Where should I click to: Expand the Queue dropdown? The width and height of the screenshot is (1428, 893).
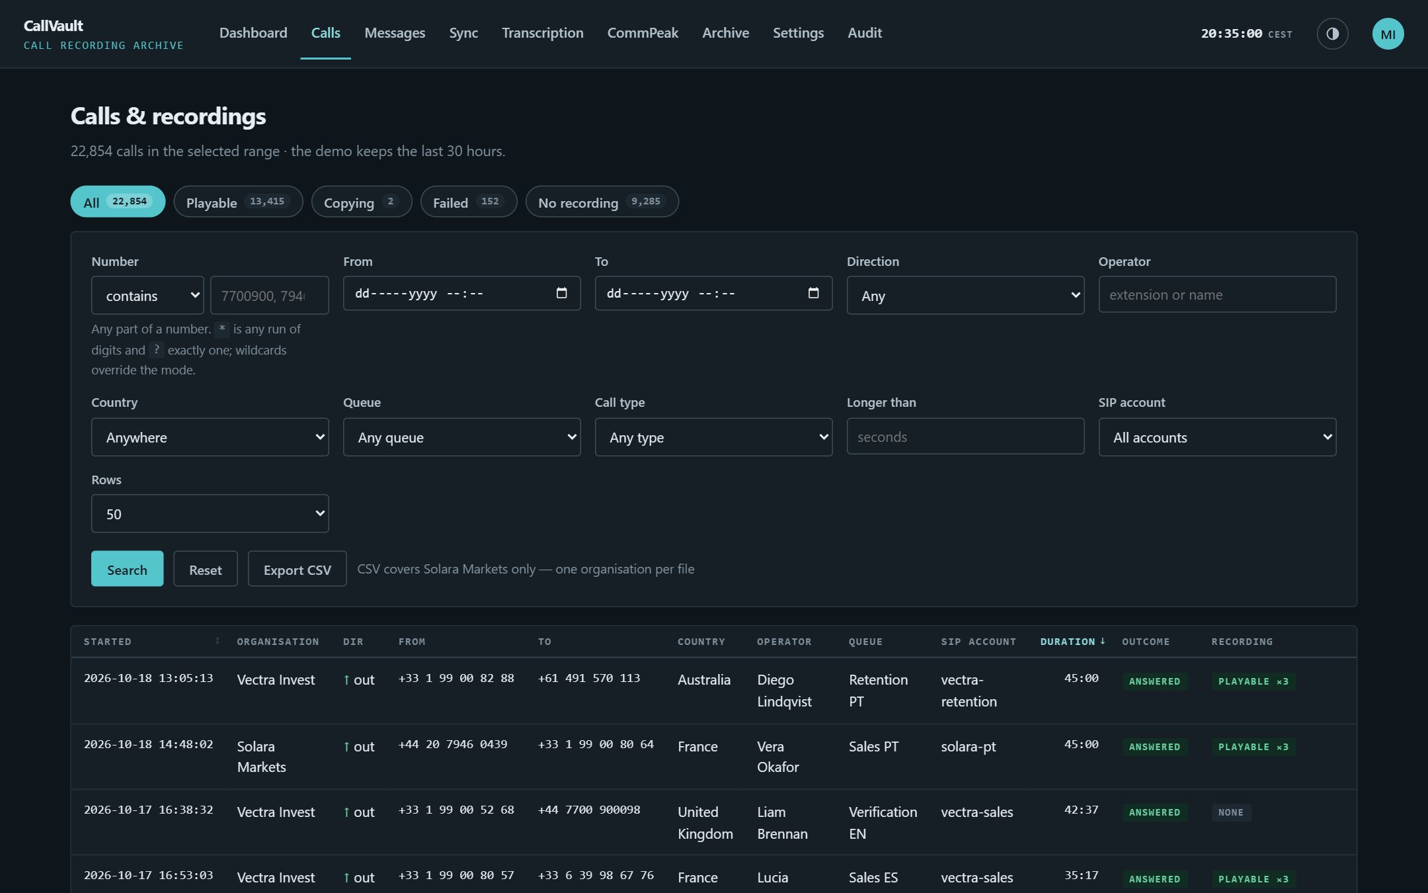pyautogui.click(x=461, y=437)
